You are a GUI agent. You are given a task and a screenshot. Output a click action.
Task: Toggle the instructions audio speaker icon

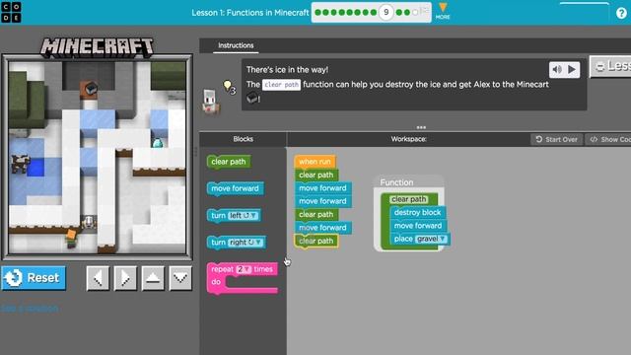point(557,70)
